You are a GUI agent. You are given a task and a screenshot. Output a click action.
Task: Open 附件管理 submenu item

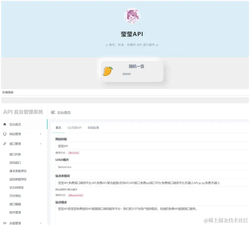[x=15, y=212]
